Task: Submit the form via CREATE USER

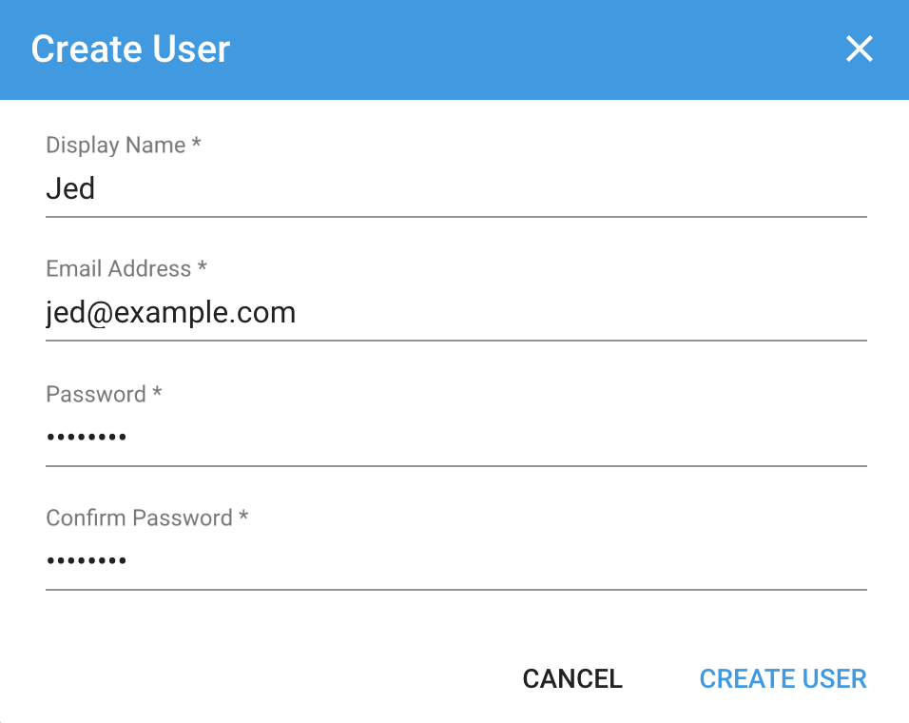Action: coord(783,678)
